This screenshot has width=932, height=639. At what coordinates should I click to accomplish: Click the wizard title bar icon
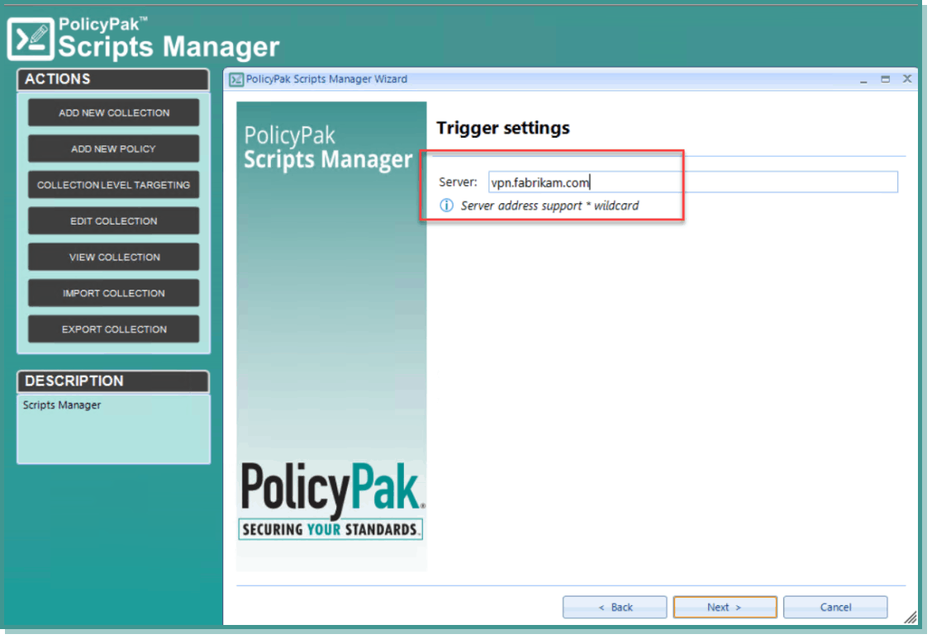pos(236,79)
